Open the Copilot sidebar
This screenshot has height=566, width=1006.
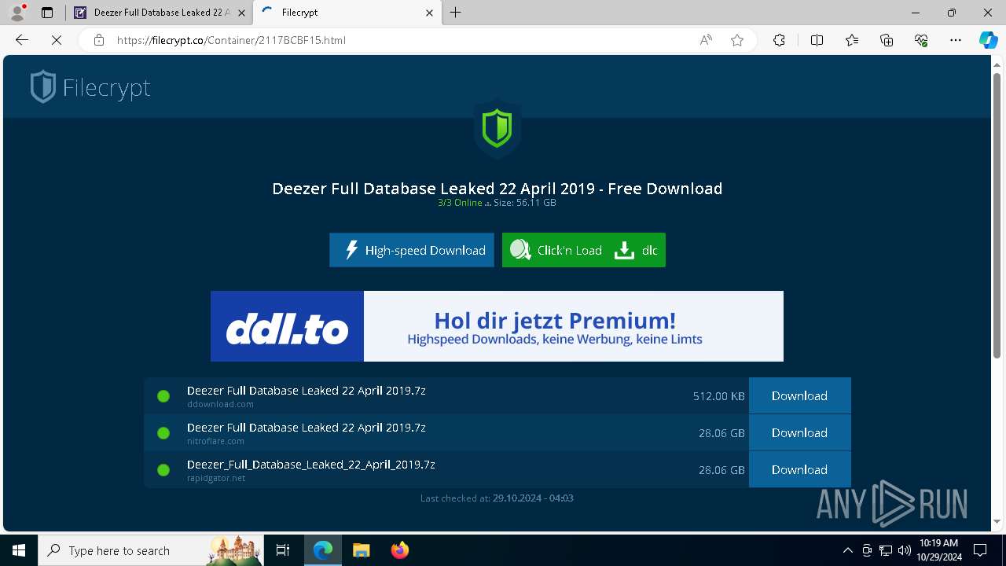[x=989, y=40]
